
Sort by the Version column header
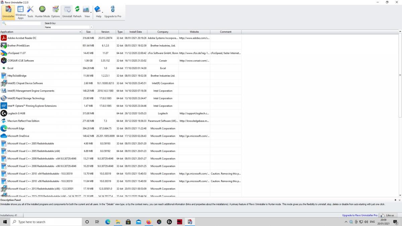[x=105, y=32]
